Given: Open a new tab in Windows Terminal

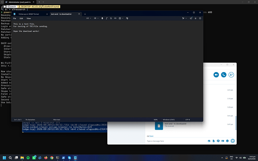Looking at the screenshot, I should pyautogui.click(x=39, y=2).
